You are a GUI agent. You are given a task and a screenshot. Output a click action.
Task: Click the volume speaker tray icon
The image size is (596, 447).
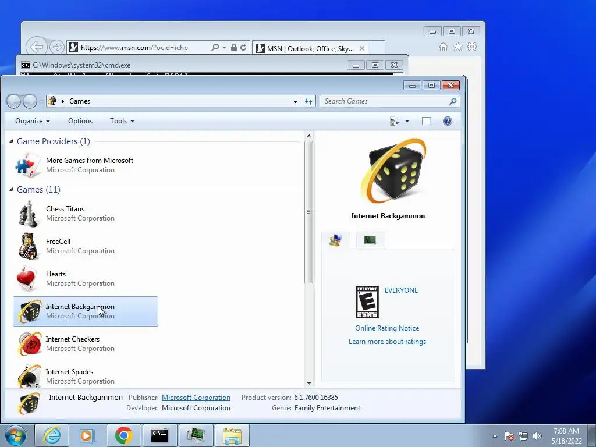537,436
